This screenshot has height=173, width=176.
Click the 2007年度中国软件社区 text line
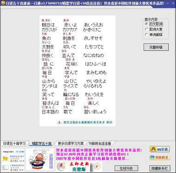tap(93, 158)
